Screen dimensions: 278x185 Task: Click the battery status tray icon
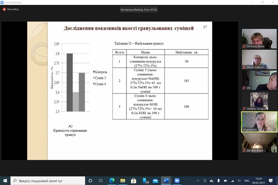(x=225, y=181)
